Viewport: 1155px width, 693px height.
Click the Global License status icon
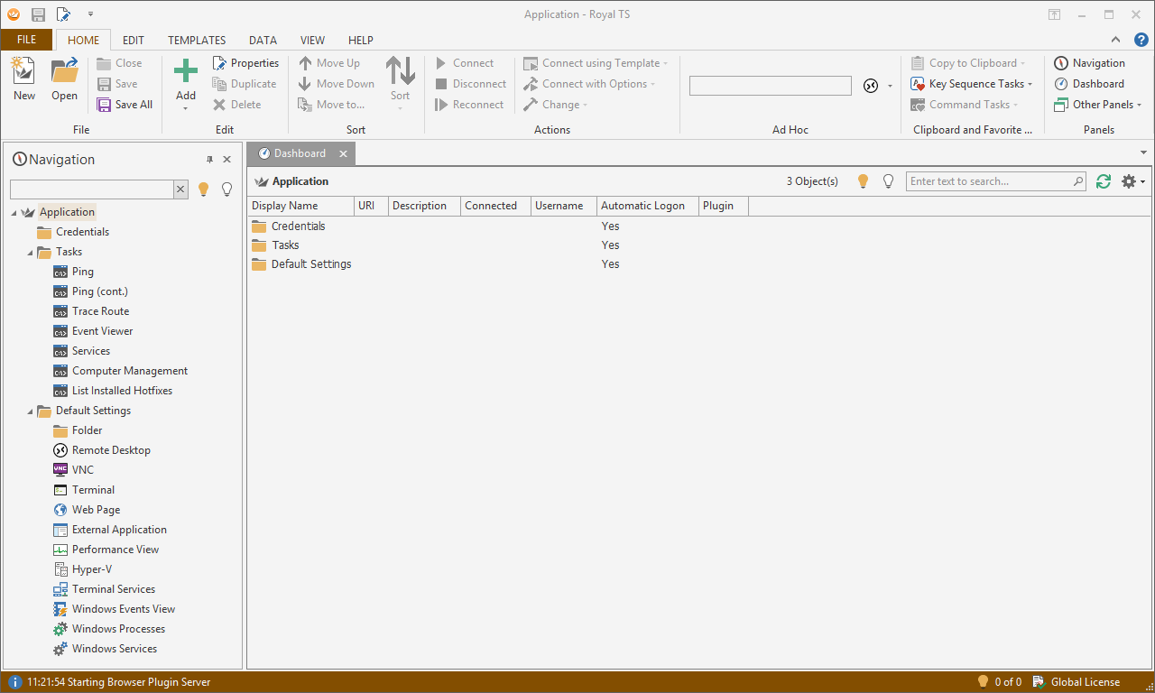coord(1039,682)
